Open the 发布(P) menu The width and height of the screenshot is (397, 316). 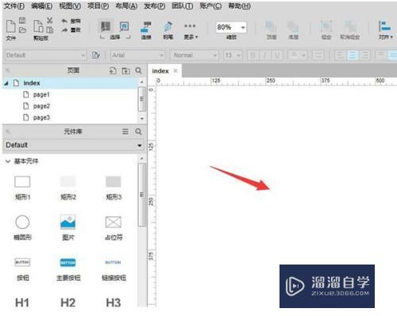pyautogui.click(x=154, y=6)
